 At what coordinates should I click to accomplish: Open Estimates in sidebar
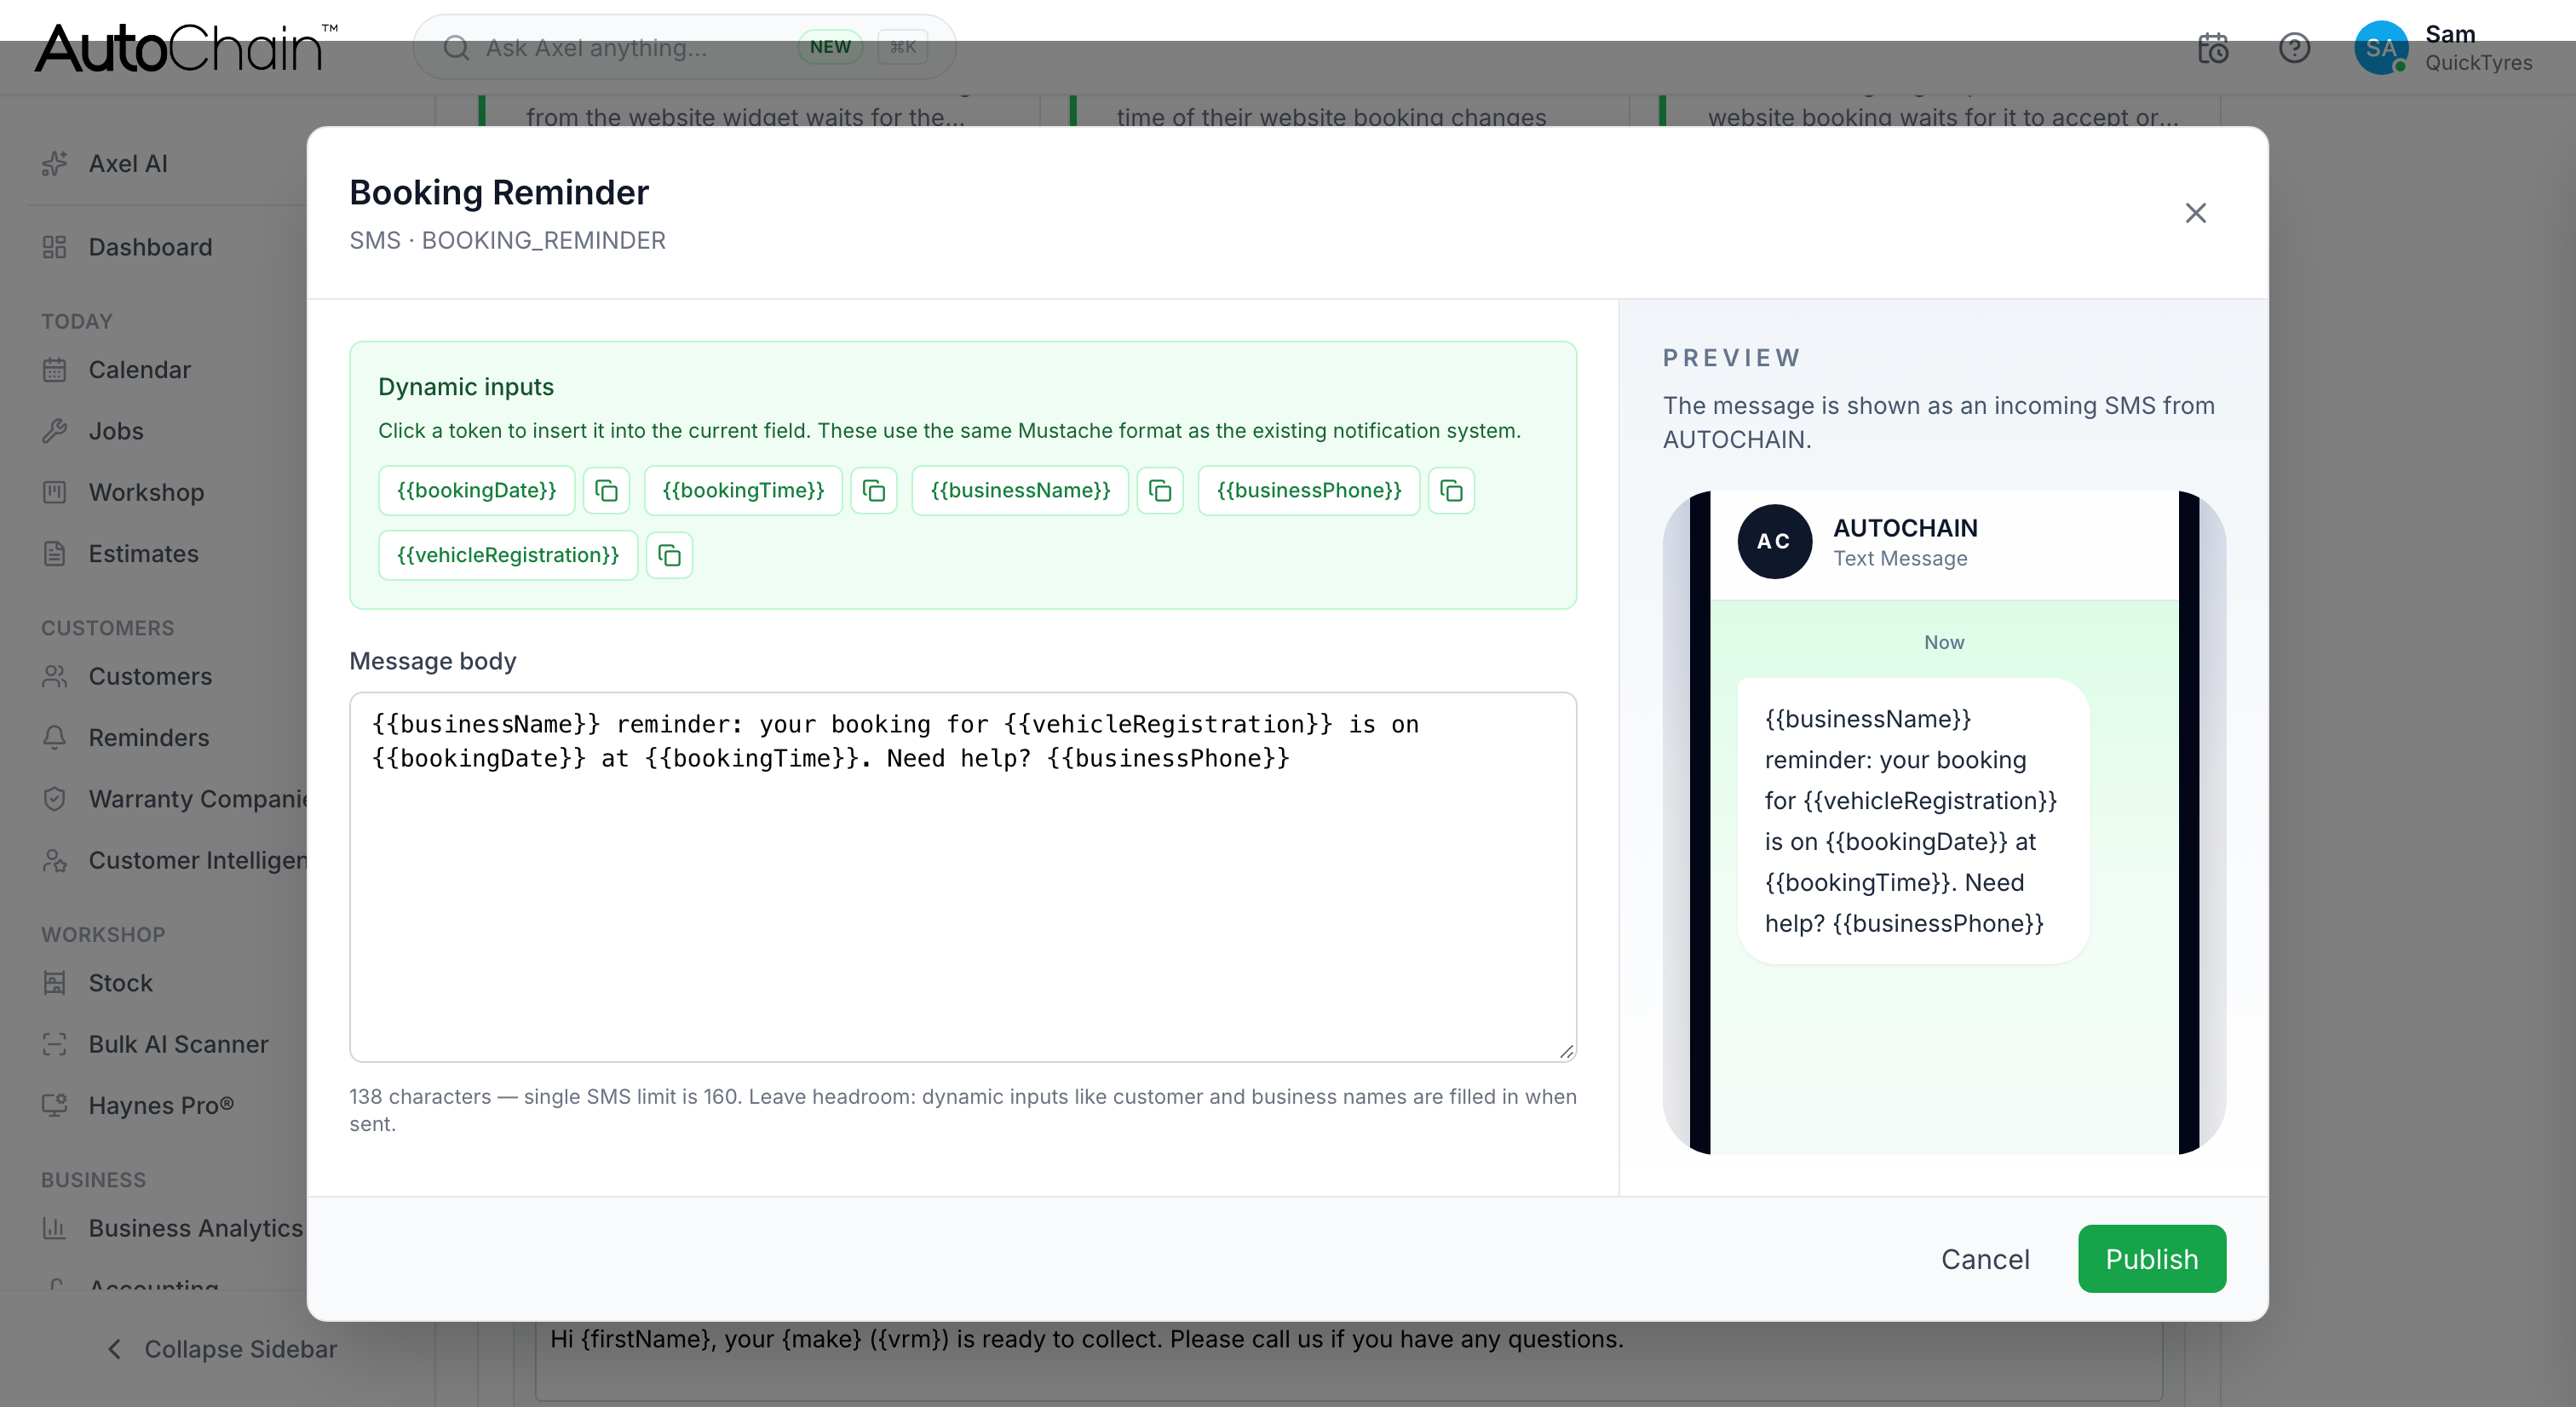[x=120, y=554]
